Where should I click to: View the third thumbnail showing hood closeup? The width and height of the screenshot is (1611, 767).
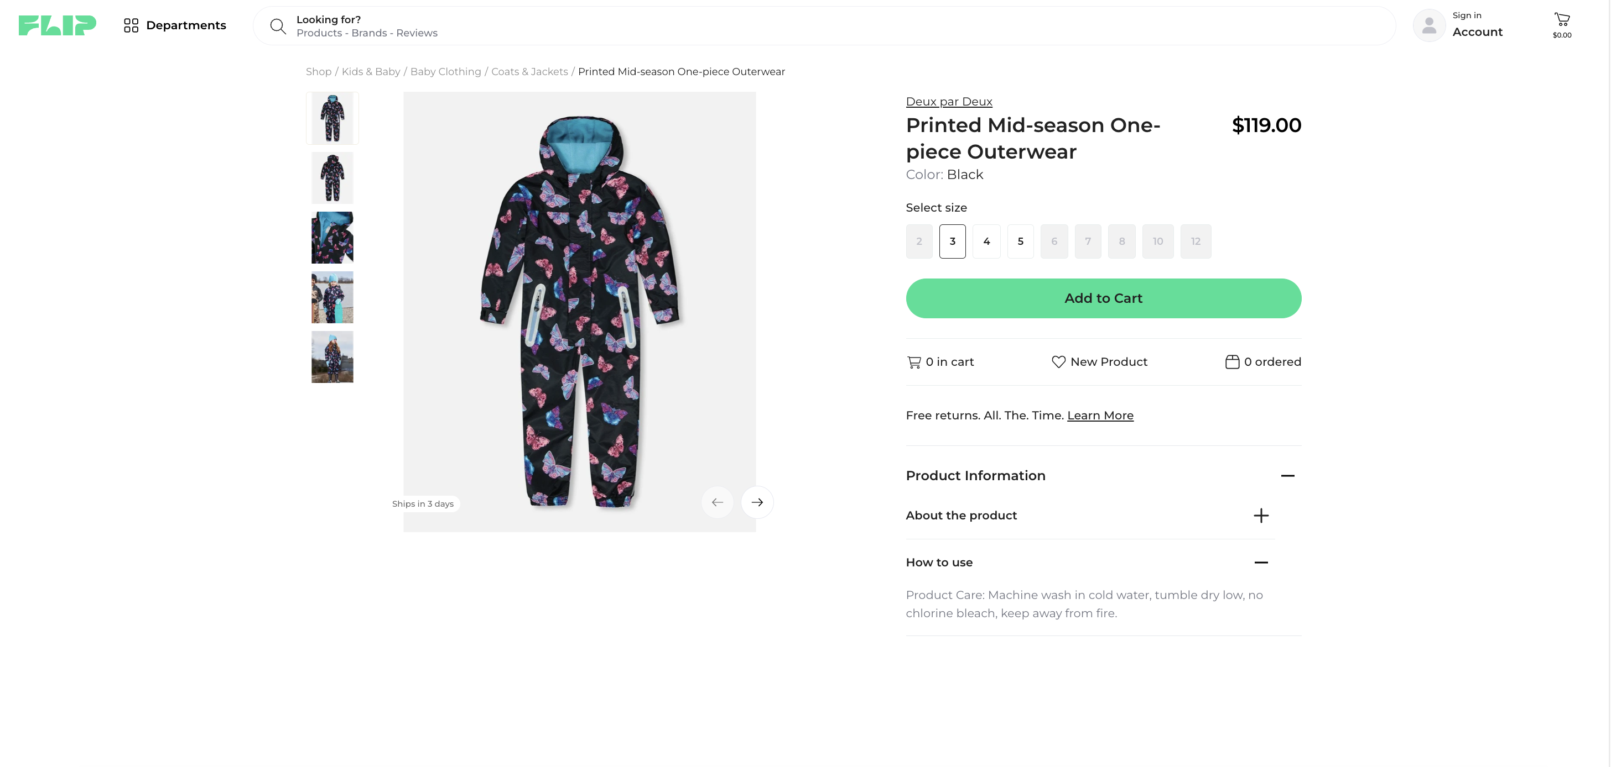332,238
